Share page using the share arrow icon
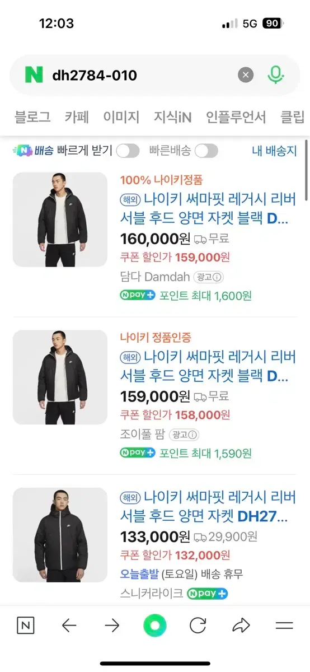This screenshot has height=672, width=310. pyautogui.click(x=241, y=626)
